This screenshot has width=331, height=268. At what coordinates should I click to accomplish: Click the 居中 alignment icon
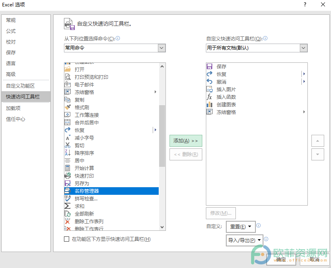(x=68, y=160)
